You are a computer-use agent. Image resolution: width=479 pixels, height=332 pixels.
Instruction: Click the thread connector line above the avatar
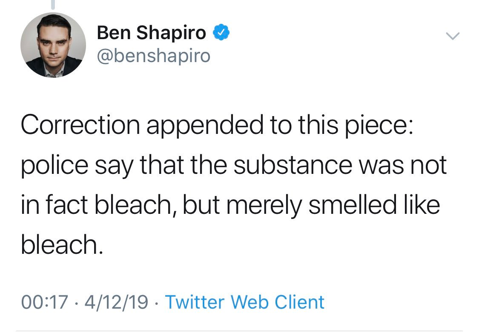53,4
